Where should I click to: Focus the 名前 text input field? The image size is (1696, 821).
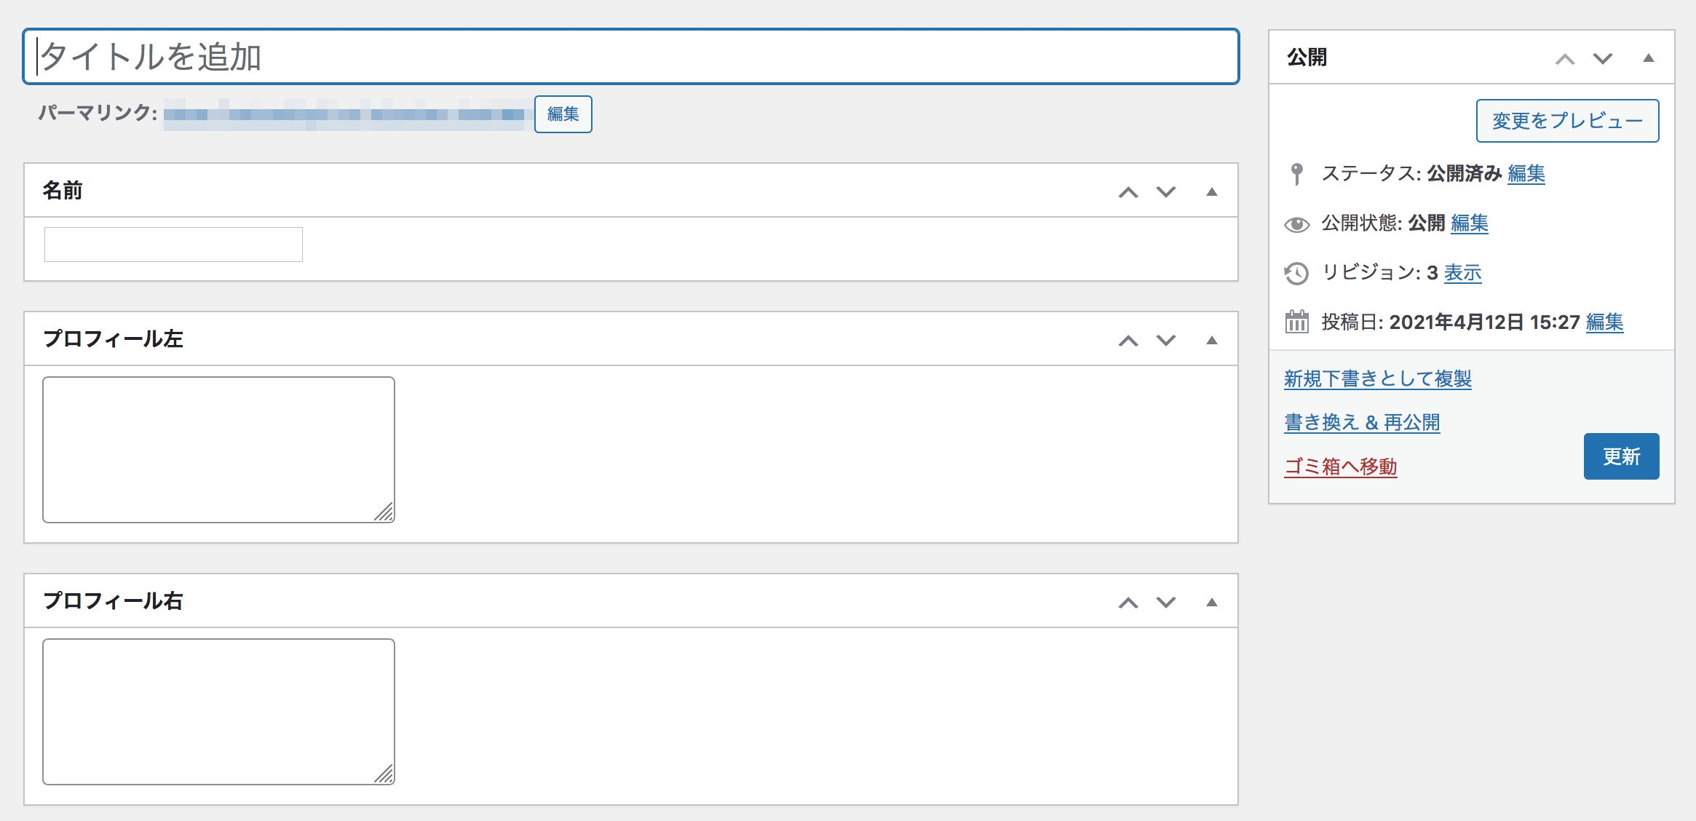[173, 245]
